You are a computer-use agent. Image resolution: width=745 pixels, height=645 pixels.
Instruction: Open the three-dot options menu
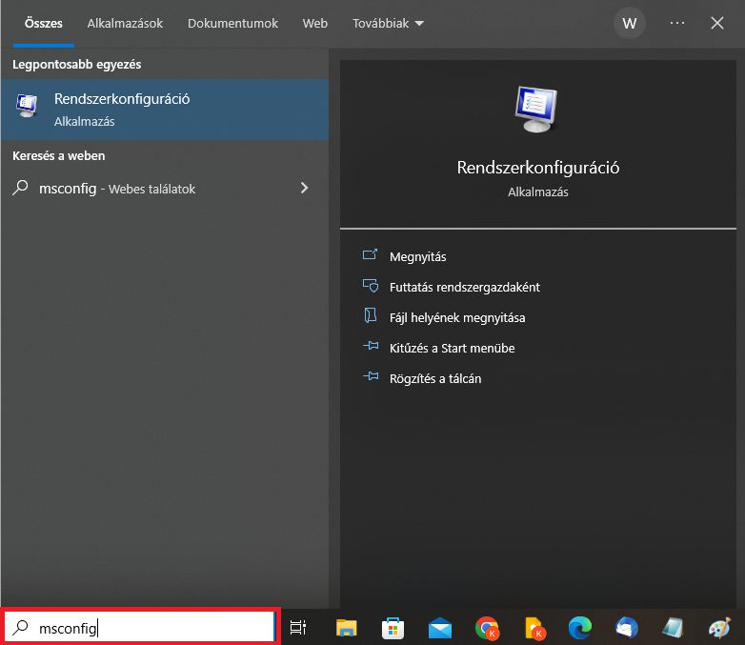[676, 23]
